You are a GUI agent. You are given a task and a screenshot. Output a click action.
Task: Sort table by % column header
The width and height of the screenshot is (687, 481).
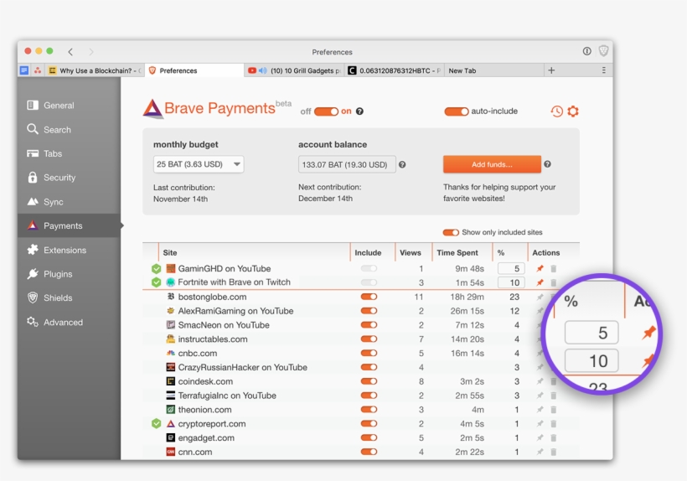[x=510, y=253]
